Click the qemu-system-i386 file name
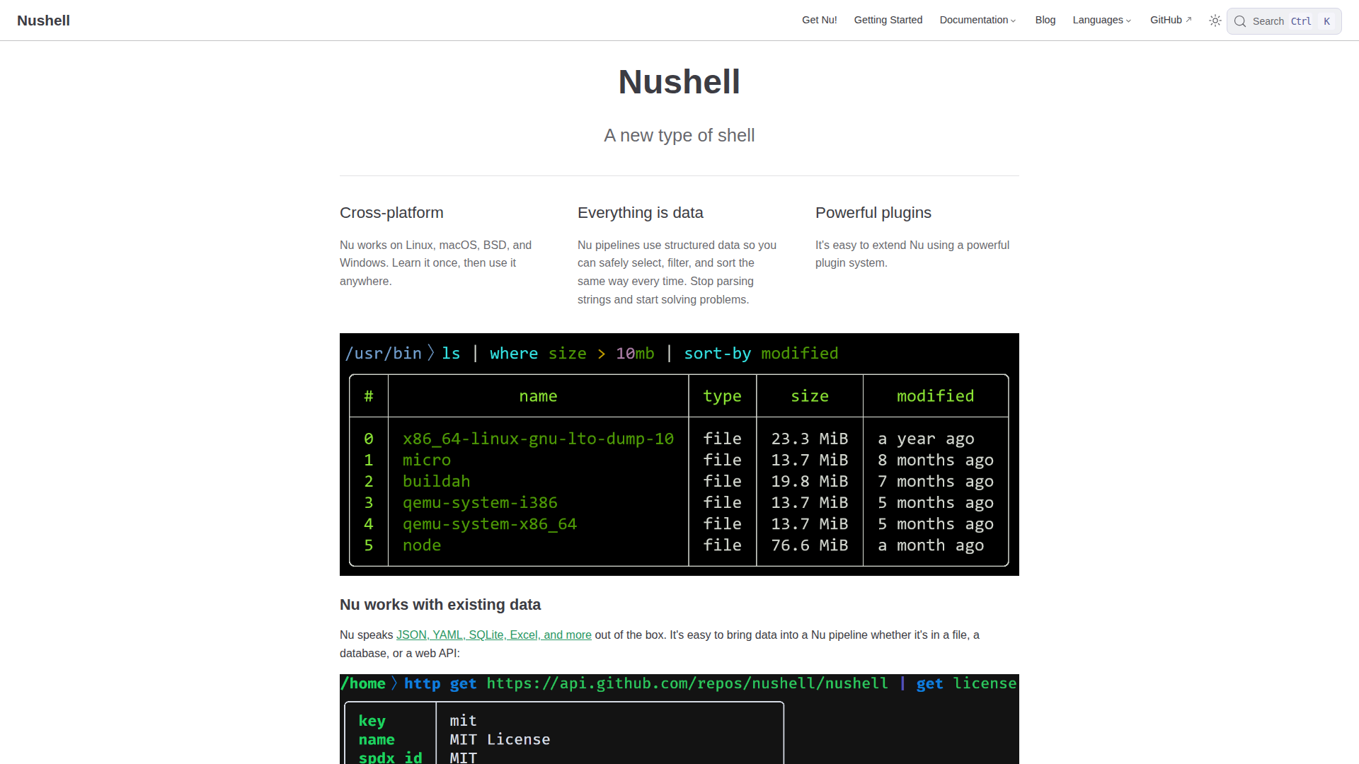Screen dimensions: 1359x764 [480, 502]
